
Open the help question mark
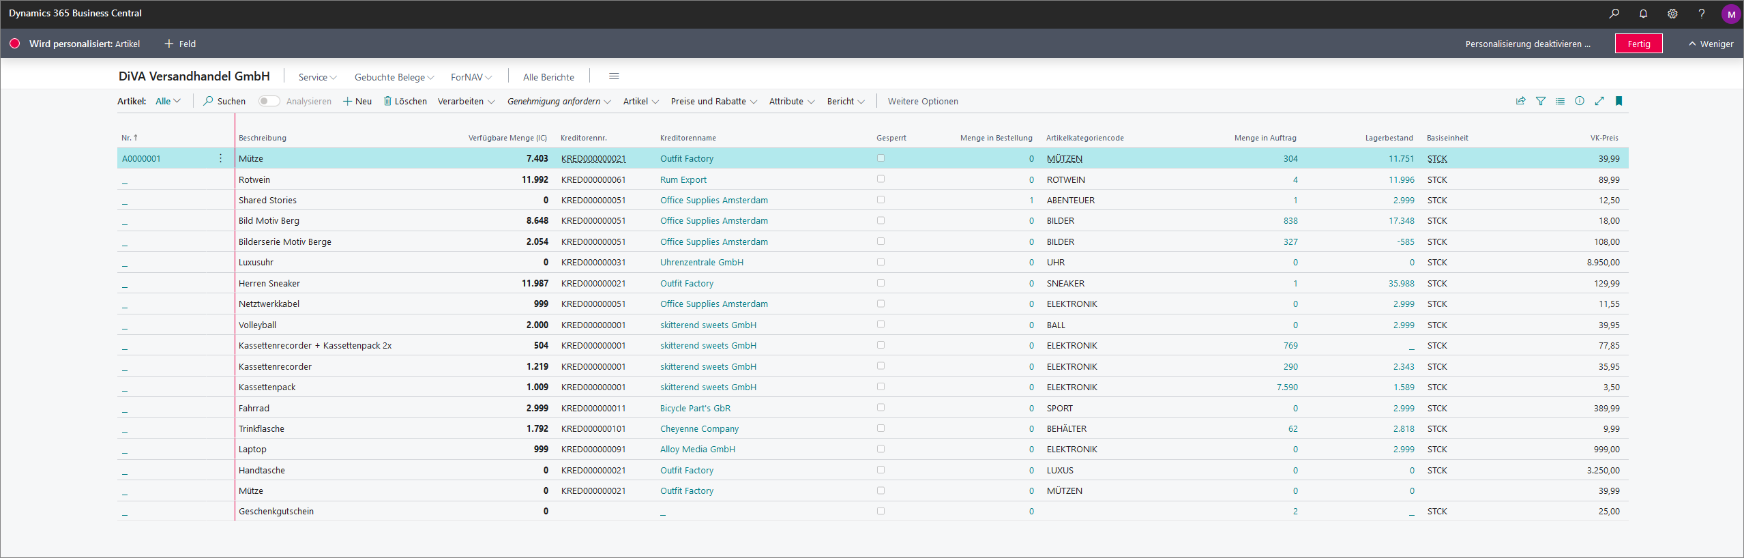(1702, 14)
